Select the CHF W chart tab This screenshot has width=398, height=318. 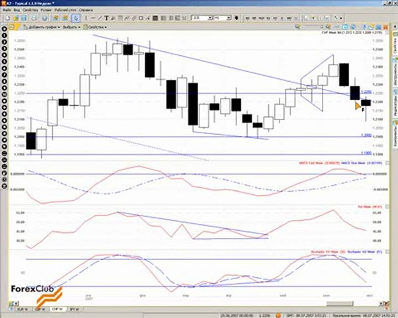pos(58,309)
